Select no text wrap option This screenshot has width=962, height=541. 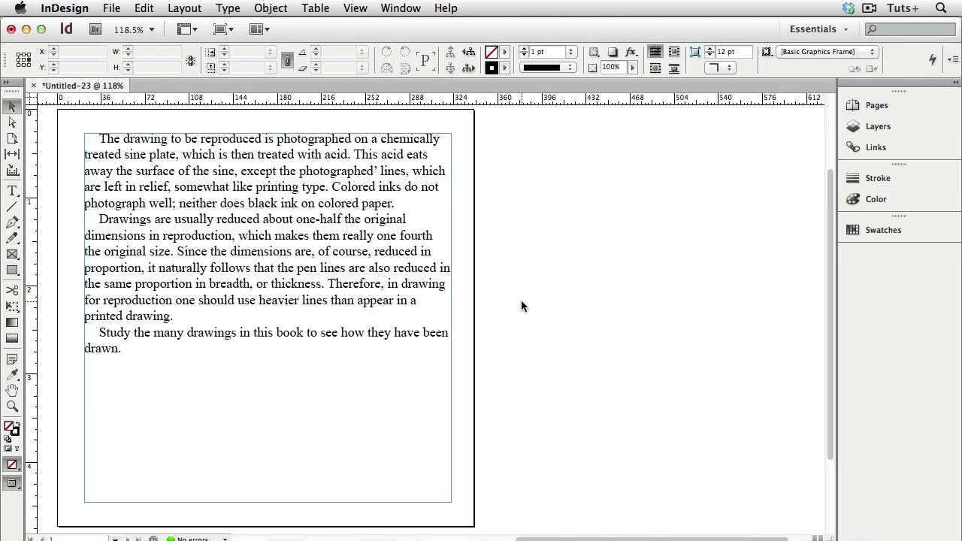click(655, 52)
